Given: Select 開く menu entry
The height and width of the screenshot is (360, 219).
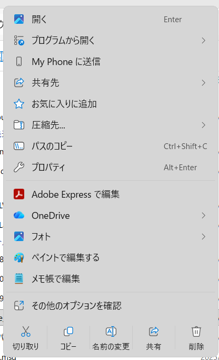Looking at the screenshot, I should tap(111, 20).
